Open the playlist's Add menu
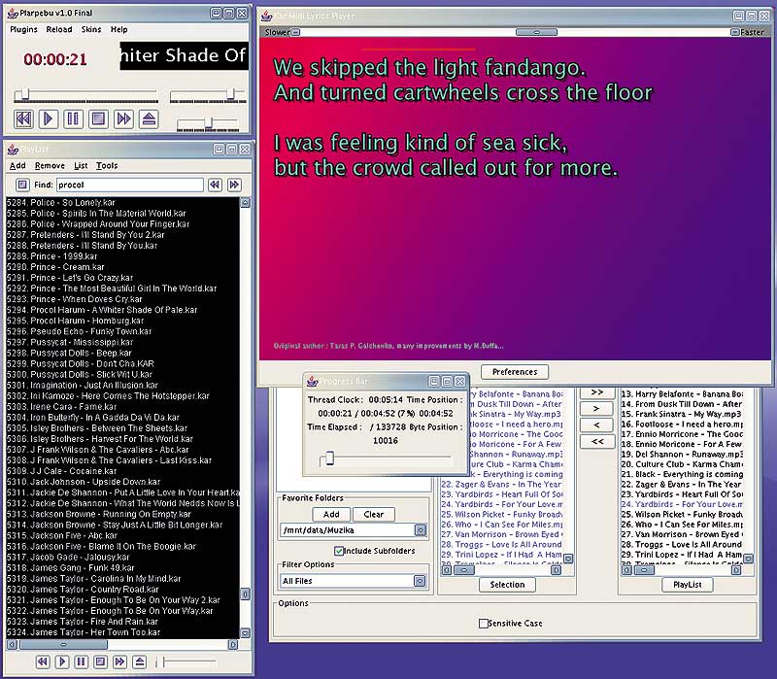The image size is (777, 679). [17, 165]
